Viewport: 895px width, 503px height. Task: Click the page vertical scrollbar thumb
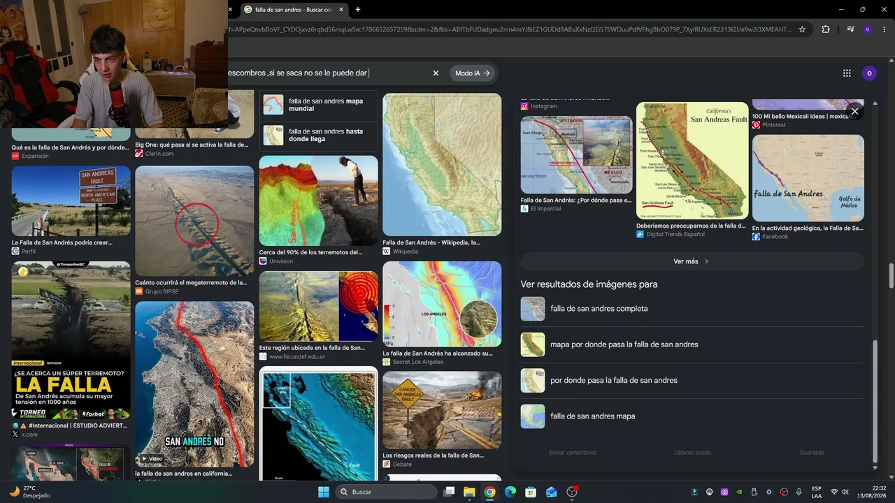pos(891,275)
